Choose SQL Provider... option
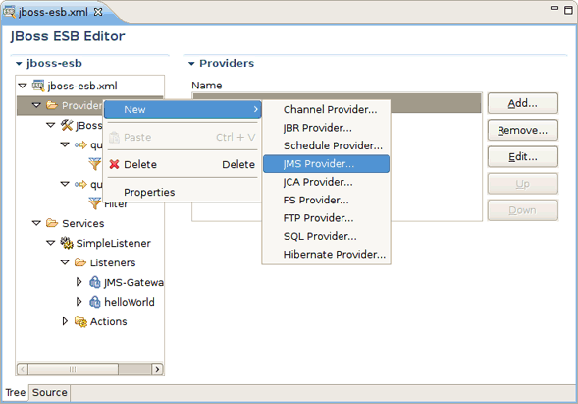Viewport: 578px width, 404px height. [326, 236]
